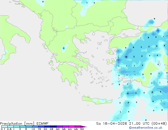
Task: Click the 'ECMWF' model label
Action: click(43, 124)
